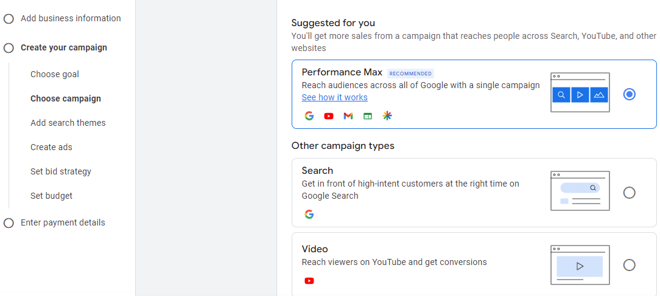Open the Enter payment details step
The height and width of the screenshot is (296, 660).
(63, 223)
